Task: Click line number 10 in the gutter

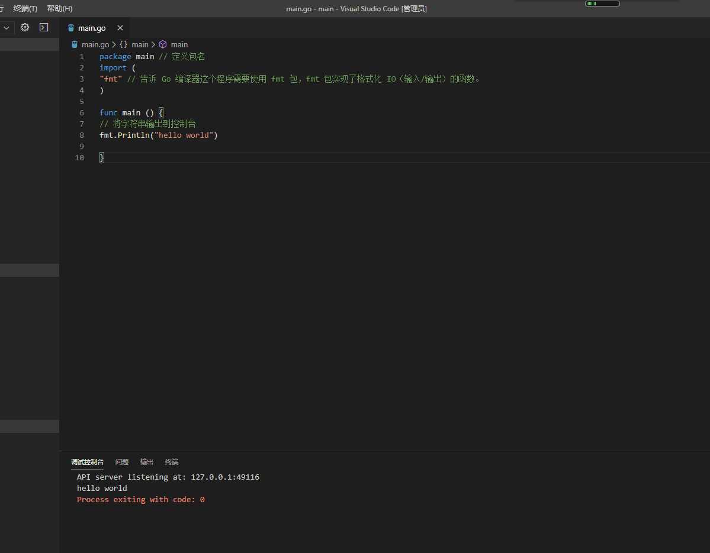Action: 80,157
